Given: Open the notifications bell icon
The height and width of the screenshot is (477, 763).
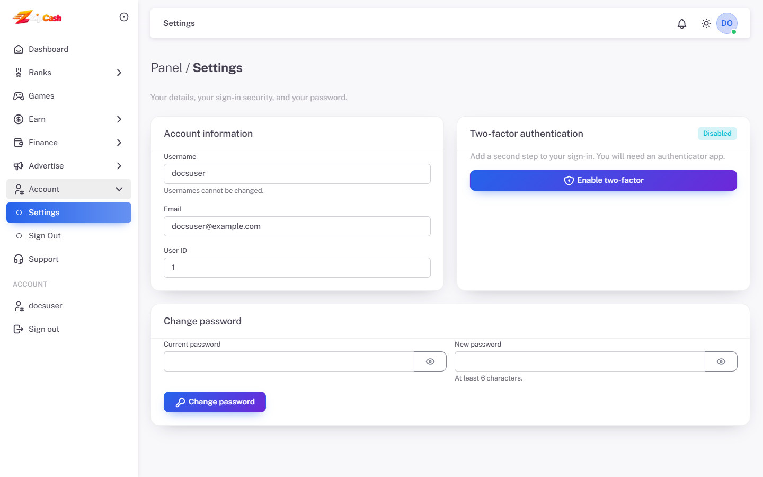Looking at the screenshot, I should click(x=682, y=23).
